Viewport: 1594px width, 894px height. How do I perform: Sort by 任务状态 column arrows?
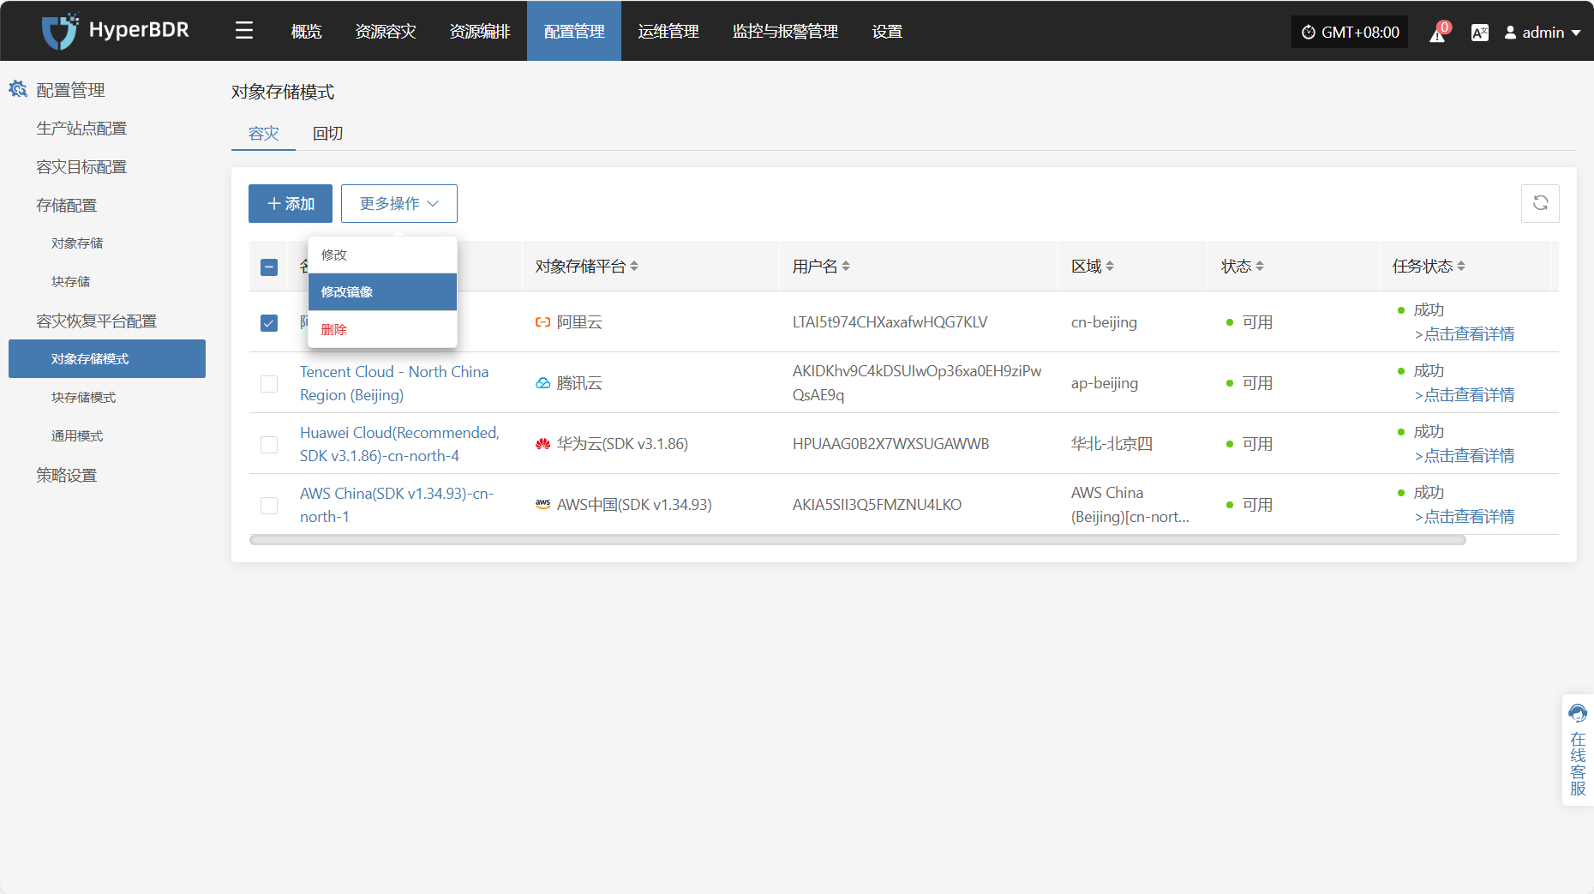coord(1461,267)
